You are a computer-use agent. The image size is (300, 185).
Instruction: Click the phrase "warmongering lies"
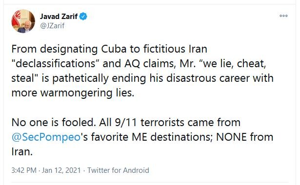click(x=87, y=93)
